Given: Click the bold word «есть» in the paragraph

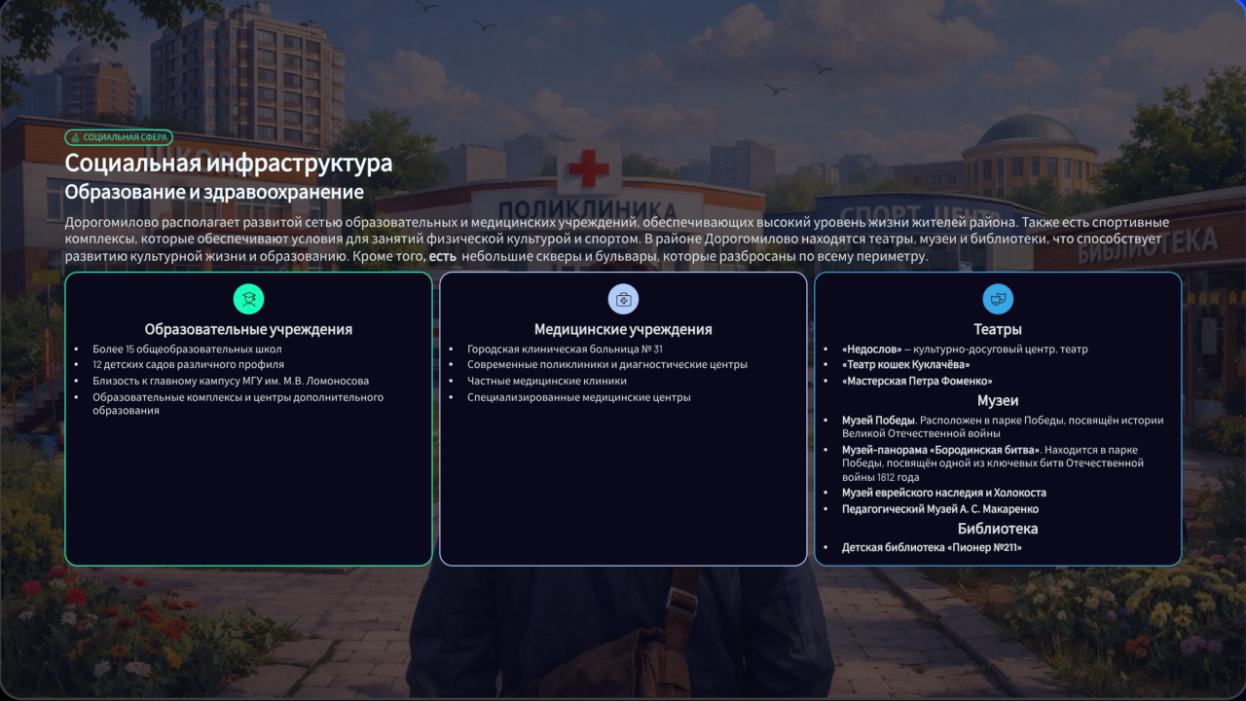Looking at the screenshot, I should coord(443,257).
